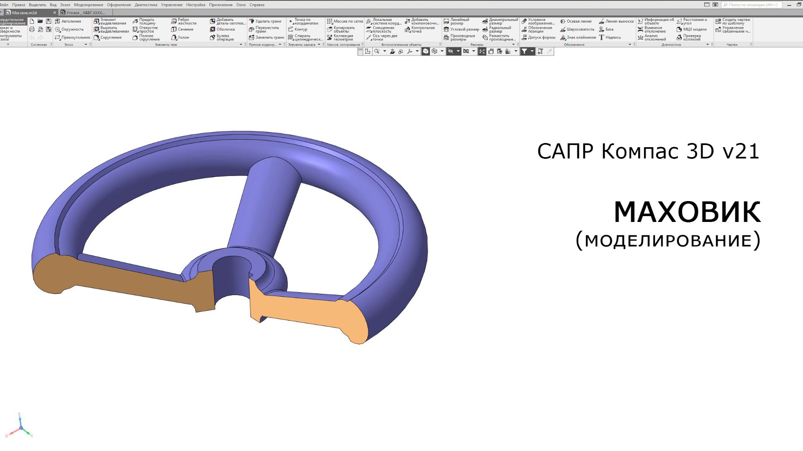Add Шероховатость roughness symbol

pyautogui.click(x=577, y=29)
